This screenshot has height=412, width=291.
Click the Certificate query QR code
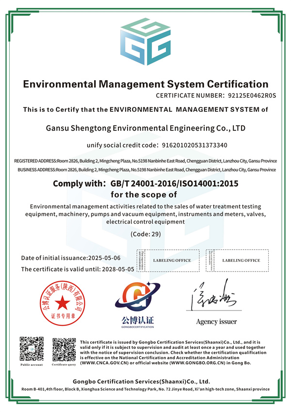(64, 348)
